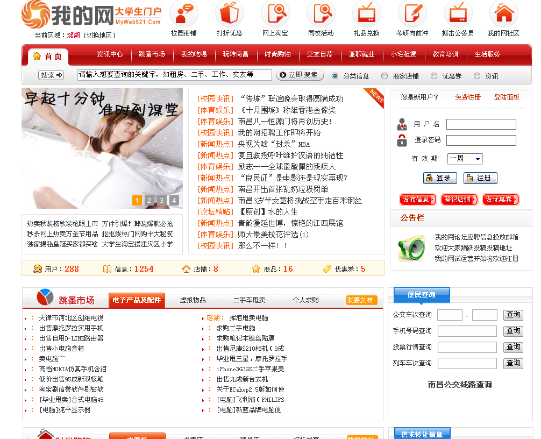Click the megaphone icon in 公告栏

click(411, 248)
